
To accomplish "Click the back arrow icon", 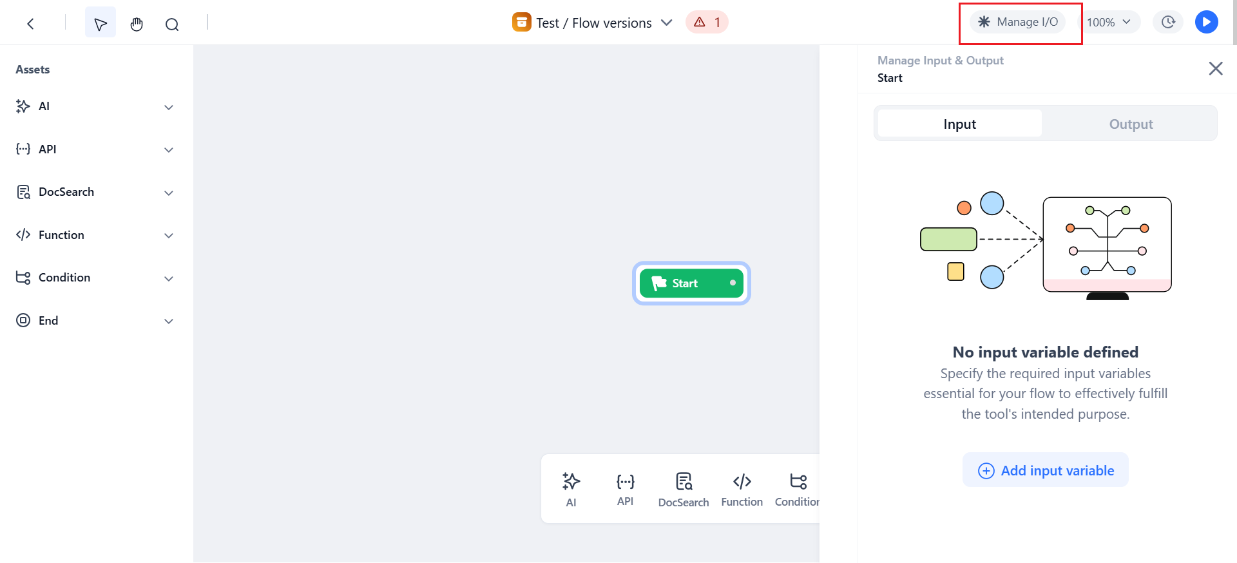I will point(30,24).
